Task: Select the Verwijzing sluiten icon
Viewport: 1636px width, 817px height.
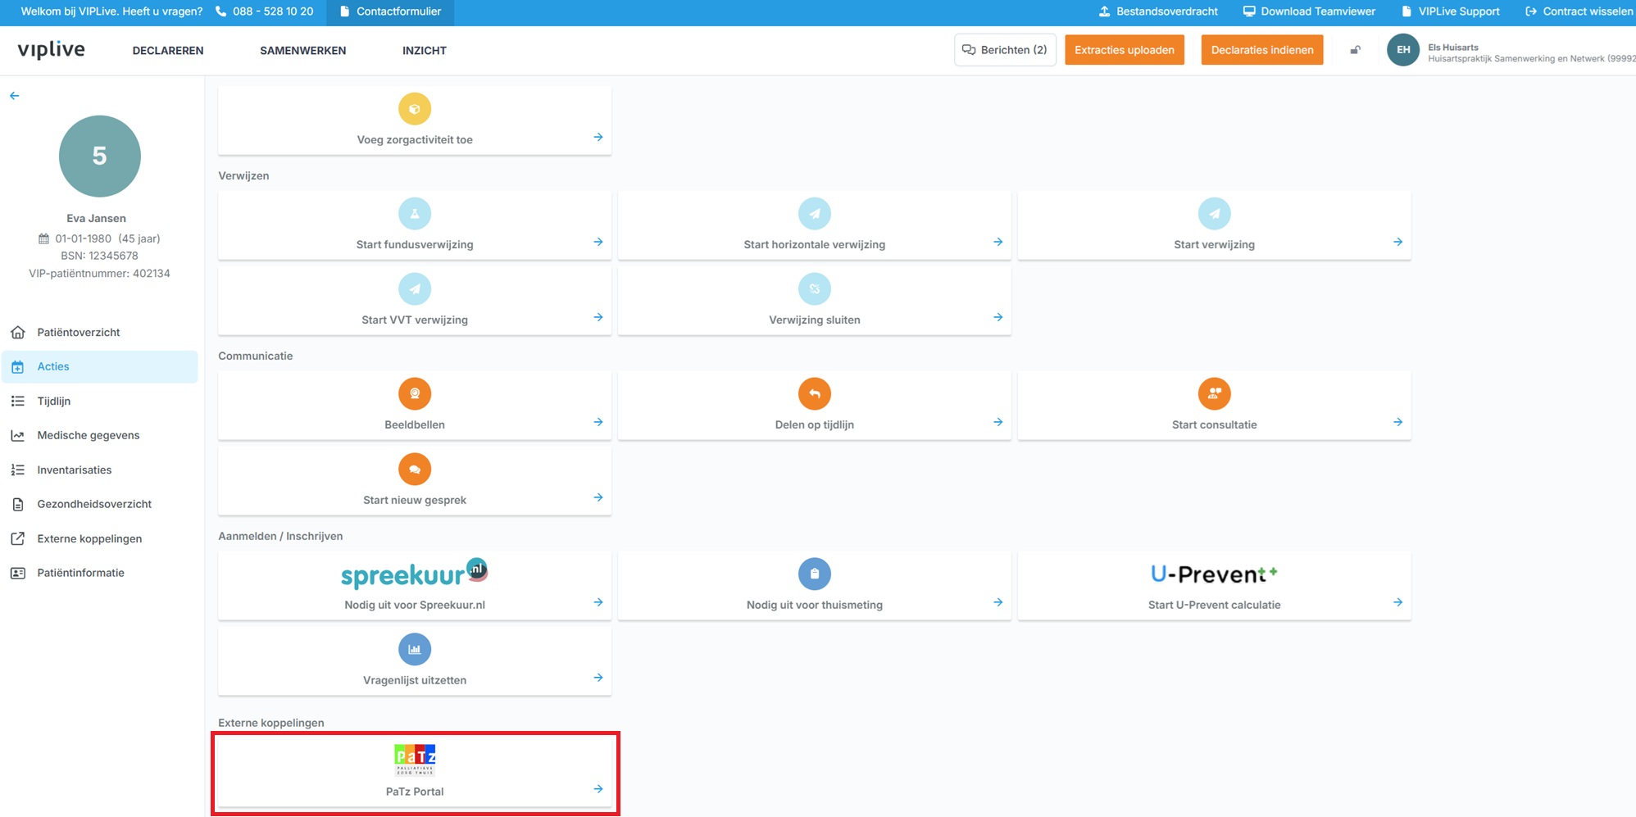Action: click(814, 289)
